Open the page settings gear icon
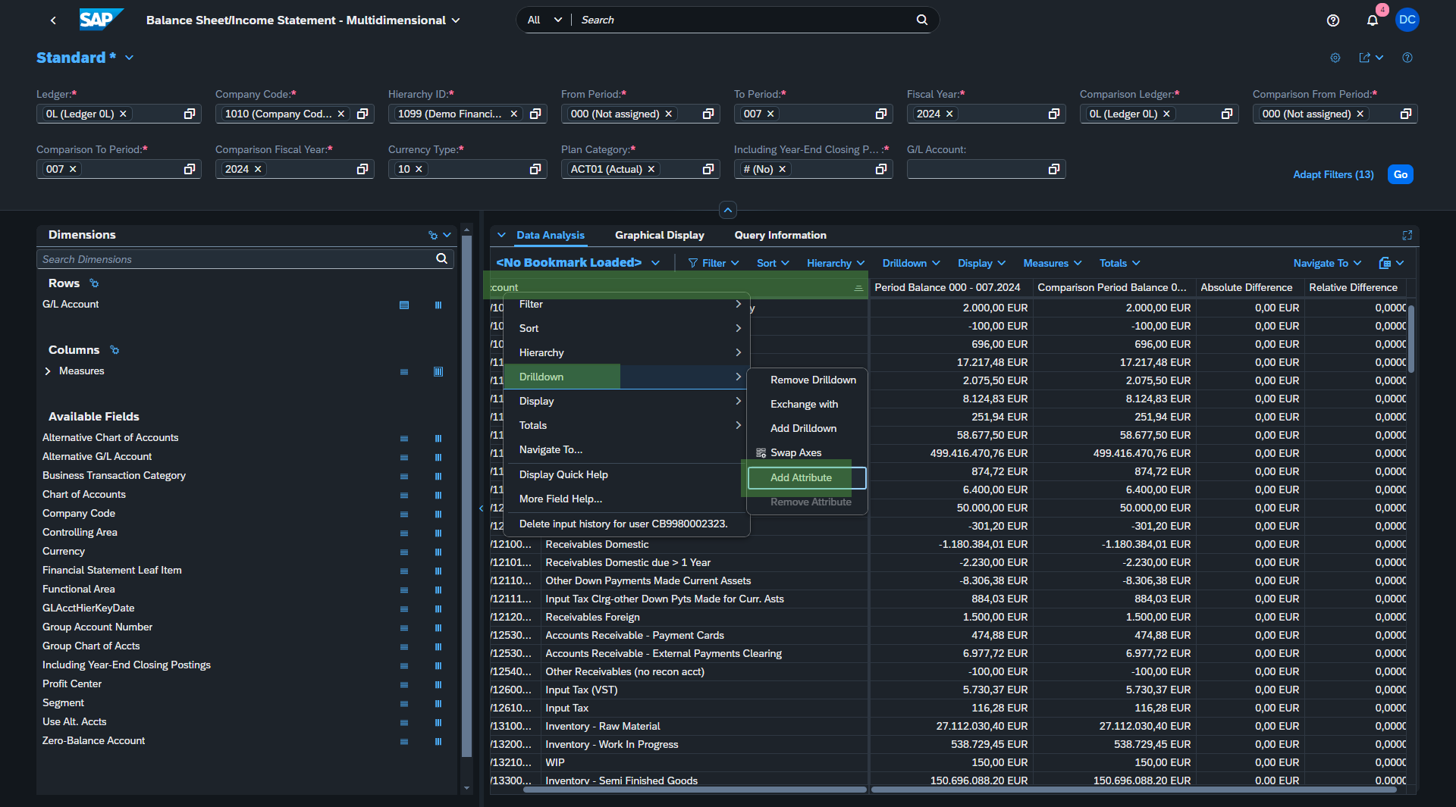This screenshot has width=1456, height=807. pyautogui.click(x=1335, y=58)
